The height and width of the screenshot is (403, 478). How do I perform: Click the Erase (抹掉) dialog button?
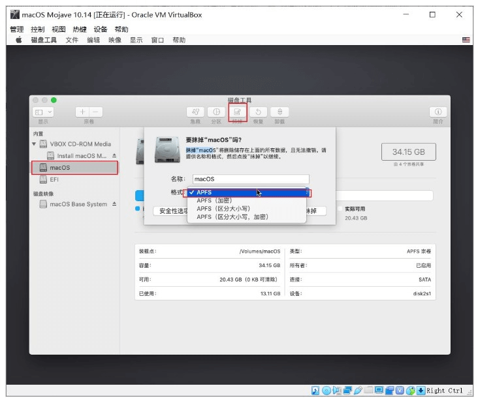pyautogui.click(x=315, y=211)
